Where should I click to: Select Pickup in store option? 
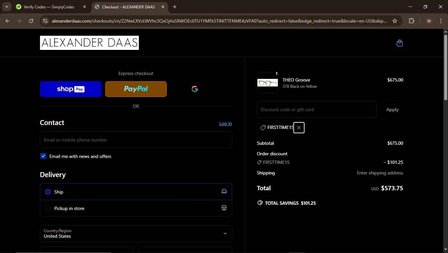pyautogui.click(x=136, y=208)
